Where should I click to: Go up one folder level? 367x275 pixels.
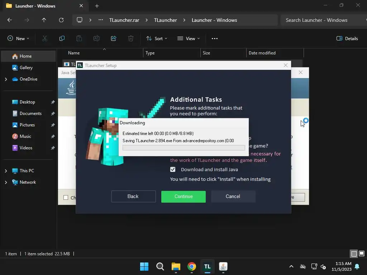44,20
